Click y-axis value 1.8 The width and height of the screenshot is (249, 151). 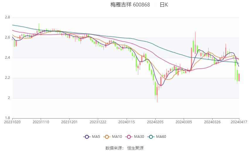point(7,118)
